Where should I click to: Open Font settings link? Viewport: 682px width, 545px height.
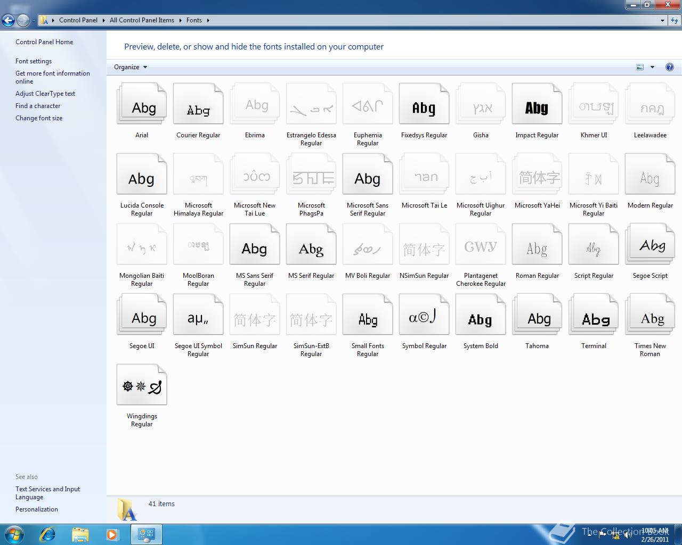tap(34, 61)
